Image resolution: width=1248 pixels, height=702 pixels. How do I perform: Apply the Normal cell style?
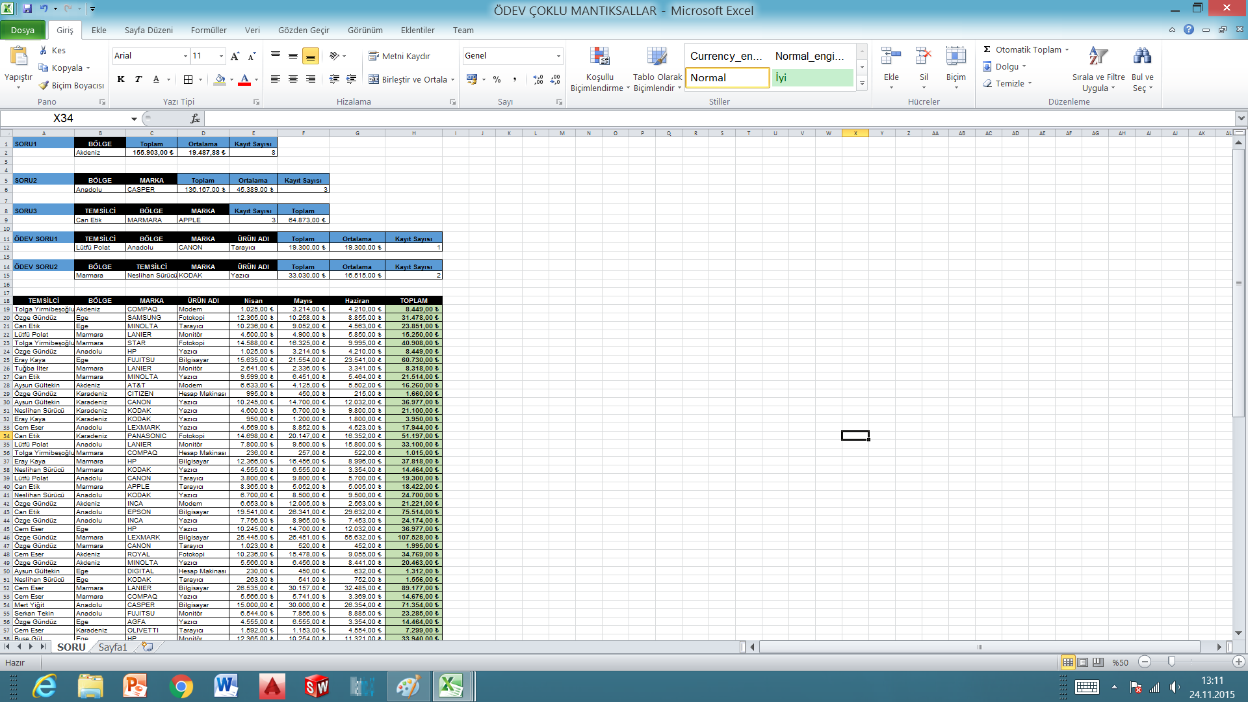727,77
